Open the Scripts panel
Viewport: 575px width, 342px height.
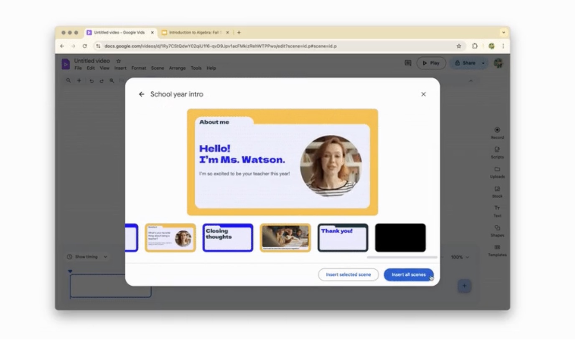[497, 151]
